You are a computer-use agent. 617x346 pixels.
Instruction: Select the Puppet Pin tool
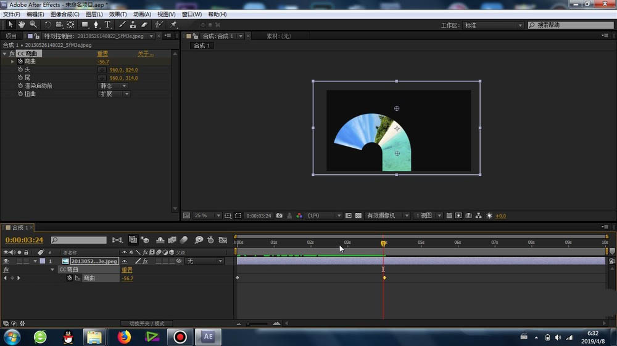click(x=174, y=25)
